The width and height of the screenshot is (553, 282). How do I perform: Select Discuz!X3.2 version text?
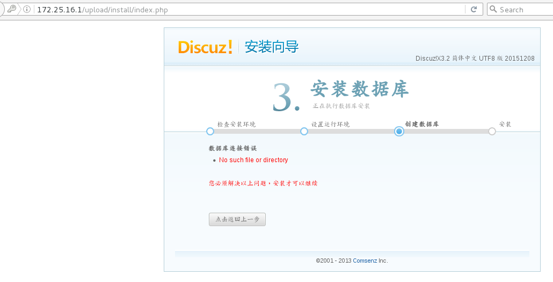pyautogui.click(x=475, y=58)
